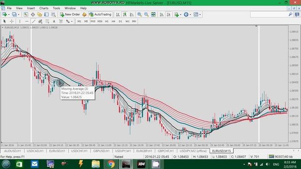Switch to the USDCAD,H1 chart tab
Screen dimensions: 301x169
[35, 151]
